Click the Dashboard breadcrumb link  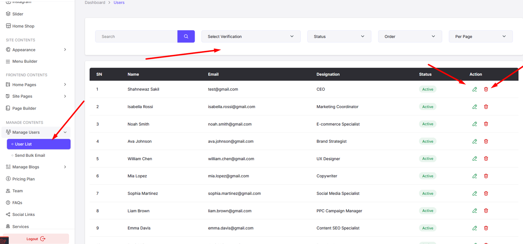coord(95,3)
